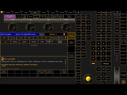This screenshot has height=95, width=127.
Task: Toggle the Highlt key
Action: click(x=103, y=69)
